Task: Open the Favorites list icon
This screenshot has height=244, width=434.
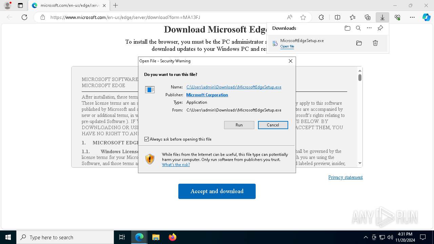Action: click(x=353, y=17)
